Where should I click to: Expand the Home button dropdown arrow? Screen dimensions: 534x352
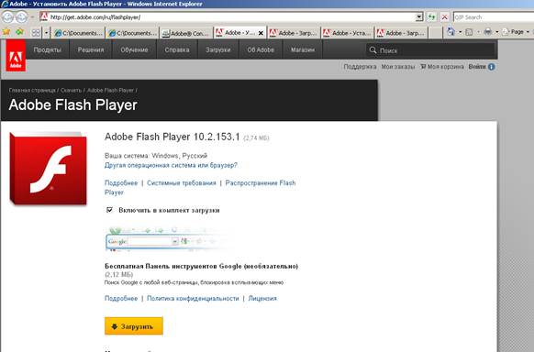pos(460,32)
